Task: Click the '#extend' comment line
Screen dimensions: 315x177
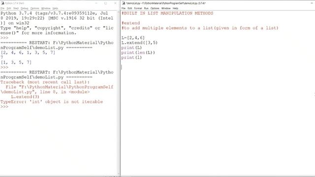Action: point(130,23)
